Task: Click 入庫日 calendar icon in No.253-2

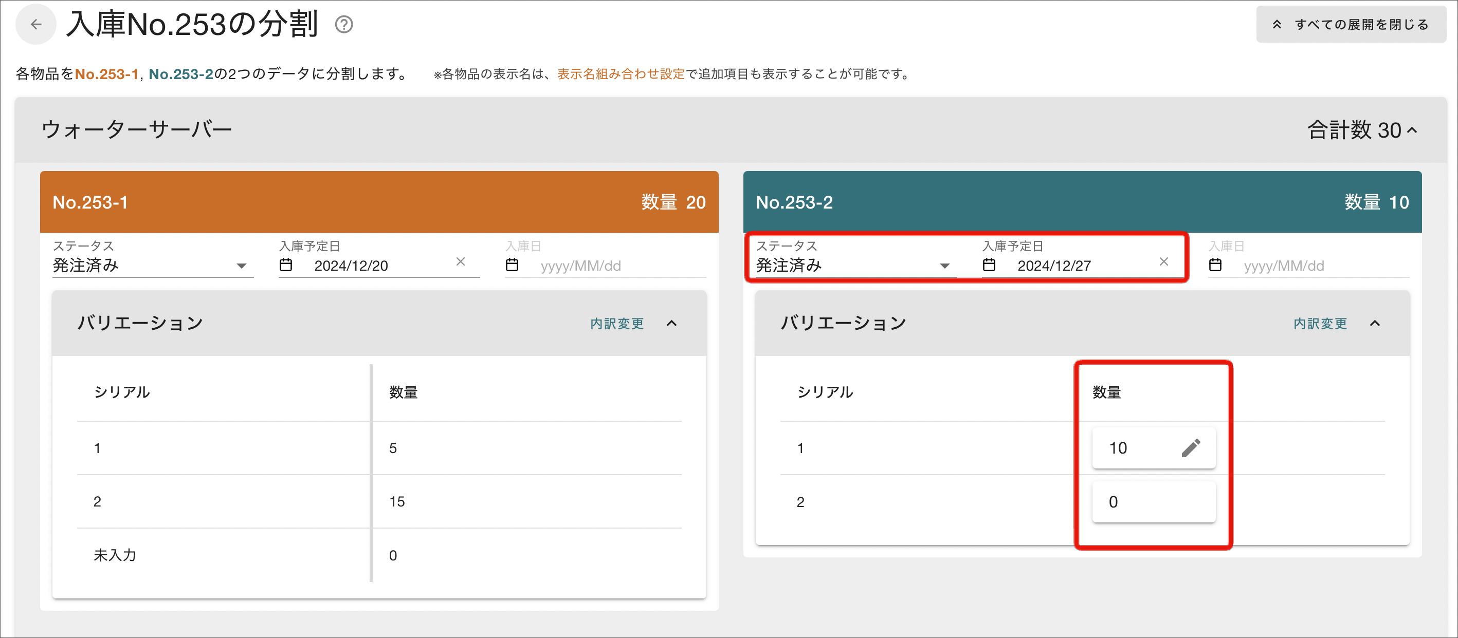Action: coord(1215,265)
